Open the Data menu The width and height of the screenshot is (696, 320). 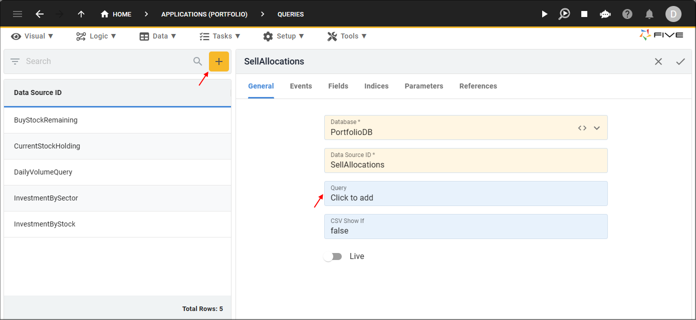click(158, 36)
